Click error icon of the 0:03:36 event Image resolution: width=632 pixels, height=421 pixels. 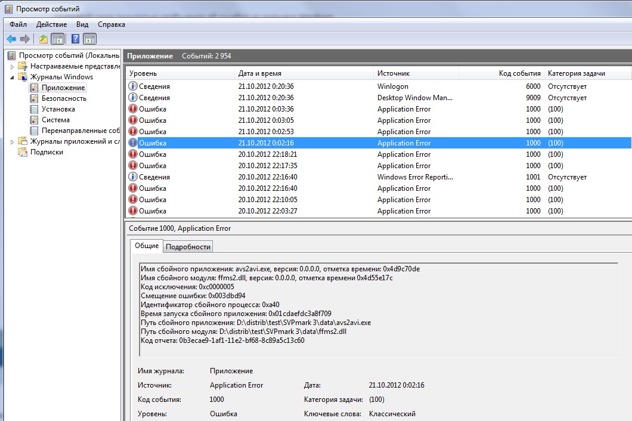point(132,109)
